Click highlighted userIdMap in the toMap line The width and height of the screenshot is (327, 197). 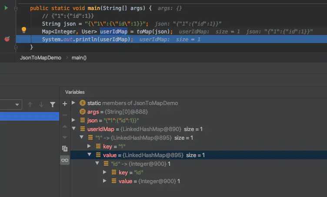click(x=113, y=32)
